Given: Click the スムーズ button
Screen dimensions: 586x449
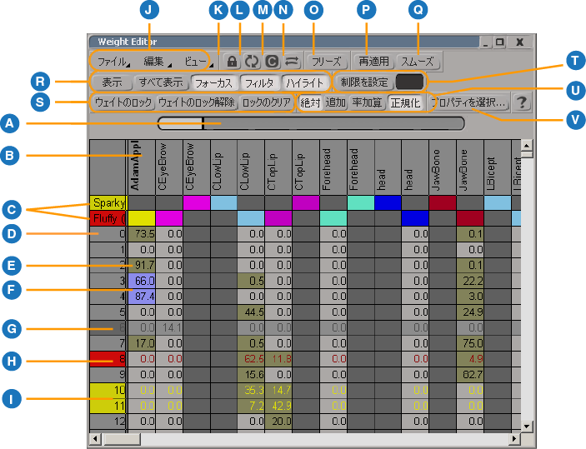Looking at the screenshot, I should pos(418,62).
